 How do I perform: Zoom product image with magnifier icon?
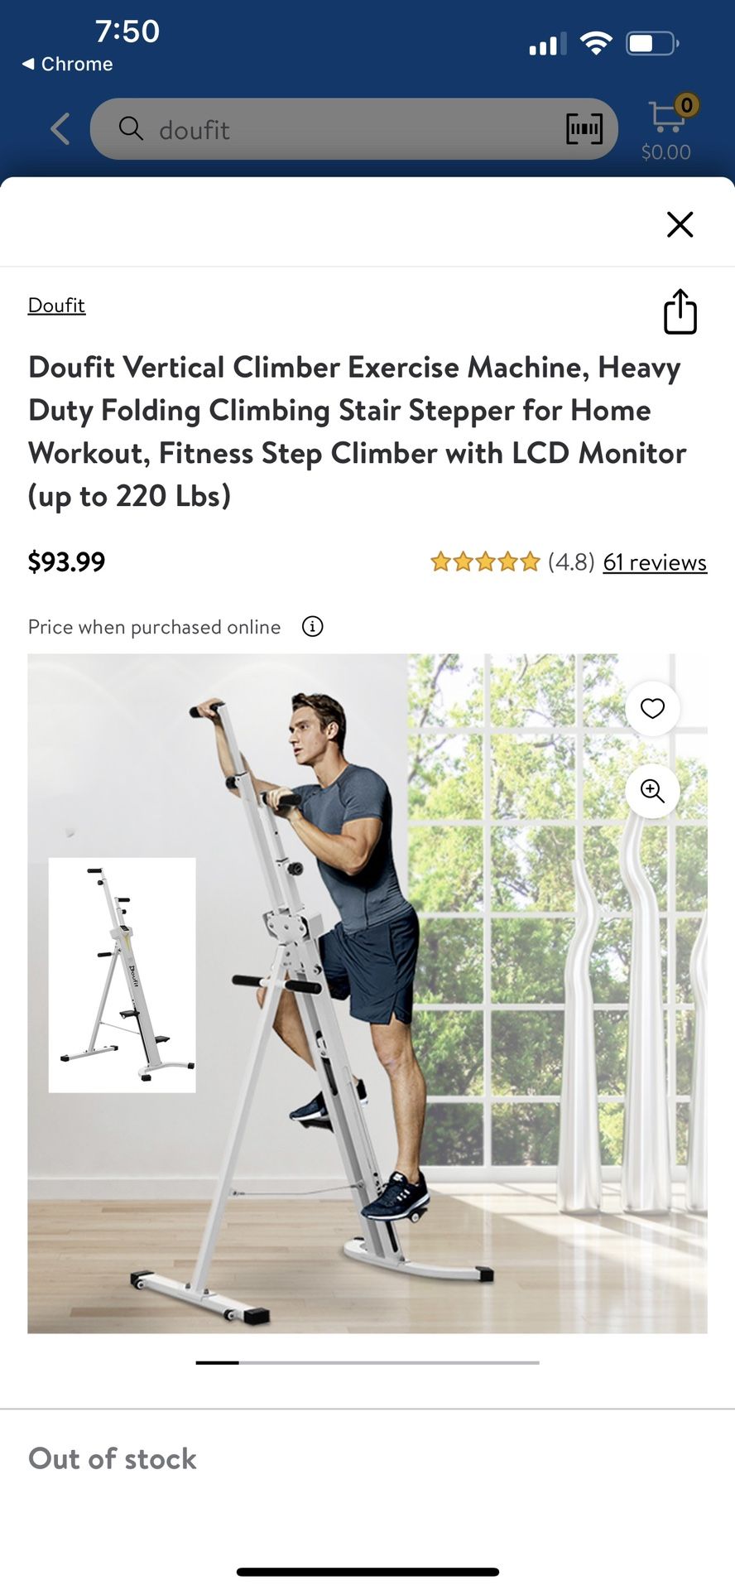pos(652,791)
